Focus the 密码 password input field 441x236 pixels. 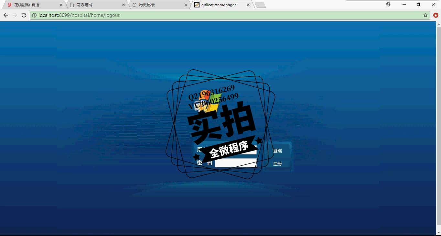[236, 163]
